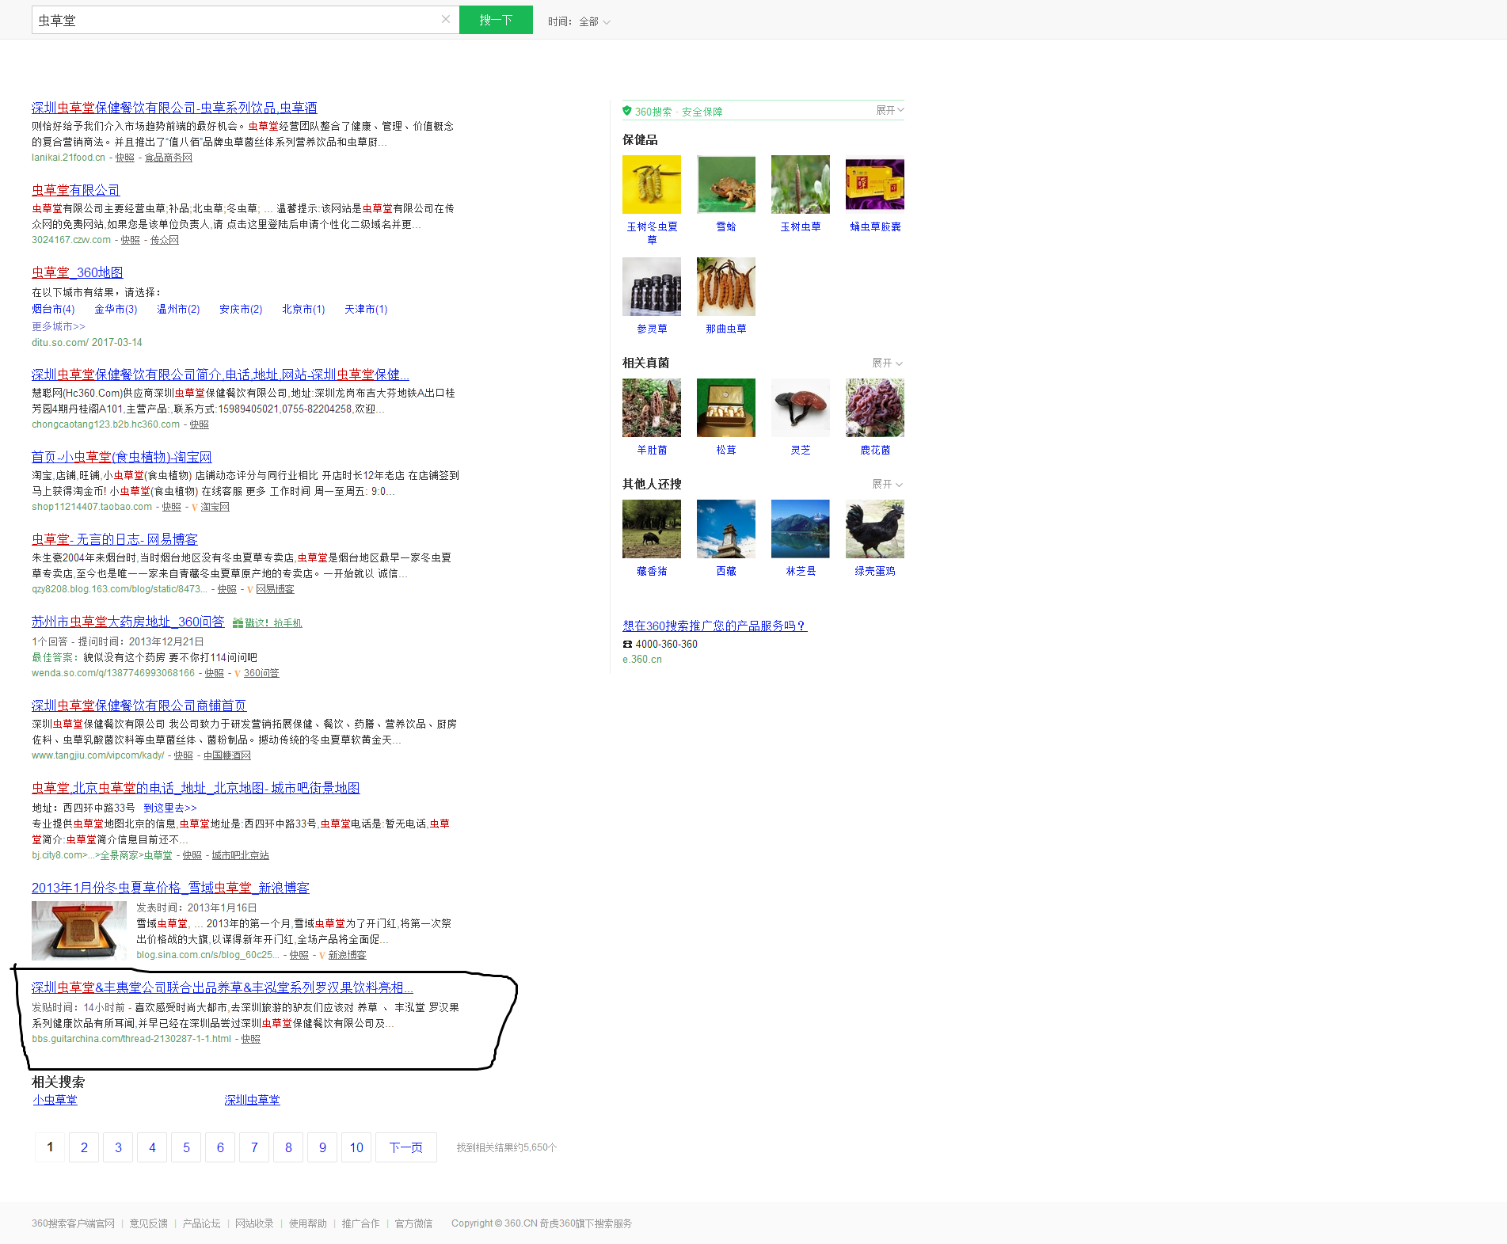The height and width of the screenshot is (1244, 1507).
Task: Open the 羊肚菌 mushroom thumbnail
Action: tap(652, 408)
